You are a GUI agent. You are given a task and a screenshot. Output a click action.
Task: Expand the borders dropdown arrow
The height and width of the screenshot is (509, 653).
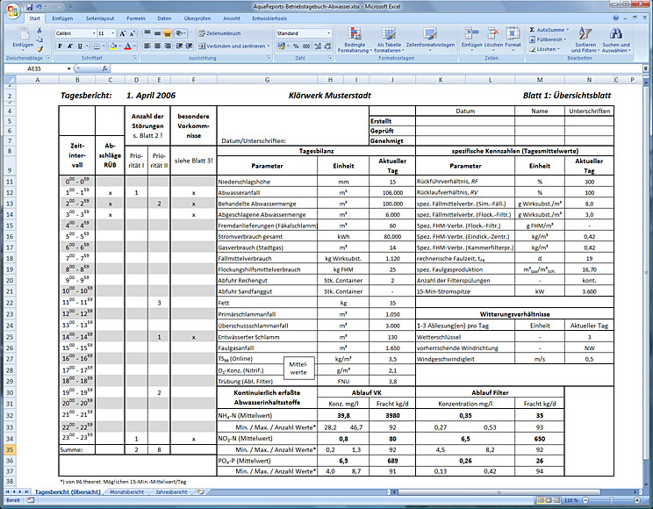[104, 46]
